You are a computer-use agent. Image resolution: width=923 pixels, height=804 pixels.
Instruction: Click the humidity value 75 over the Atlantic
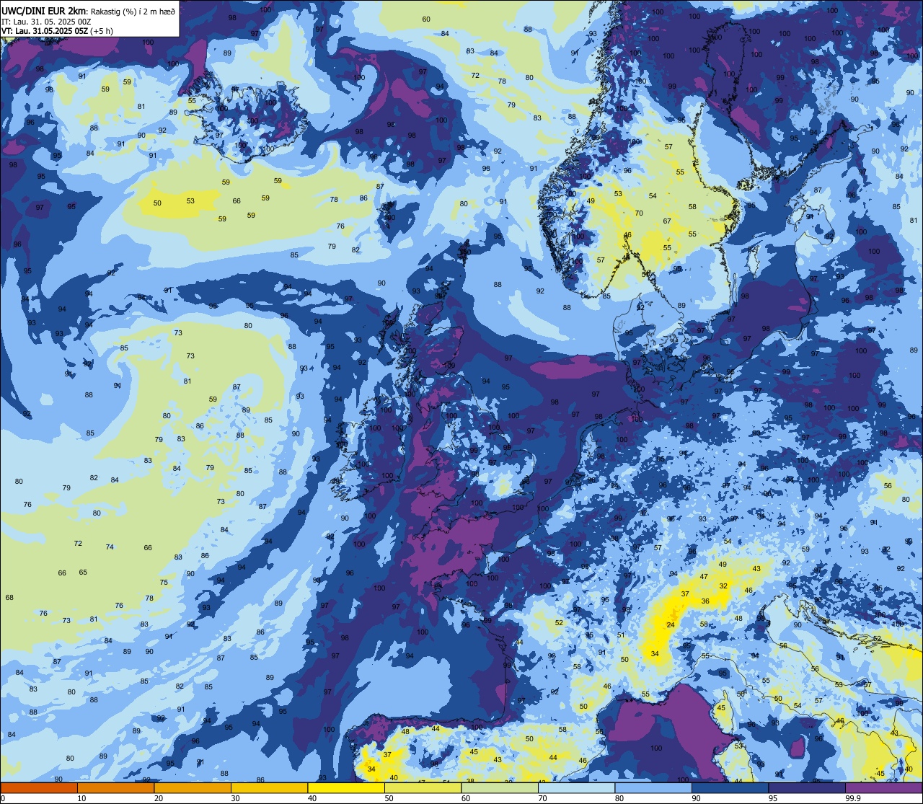click(164, 582)
